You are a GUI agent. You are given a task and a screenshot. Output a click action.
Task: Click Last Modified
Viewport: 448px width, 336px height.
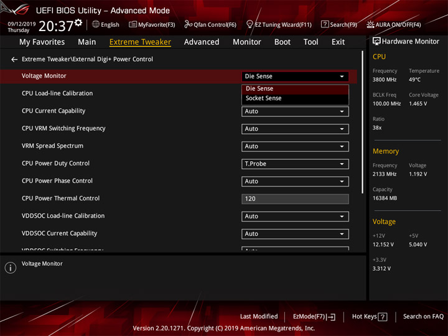click(x=259, y=317)
